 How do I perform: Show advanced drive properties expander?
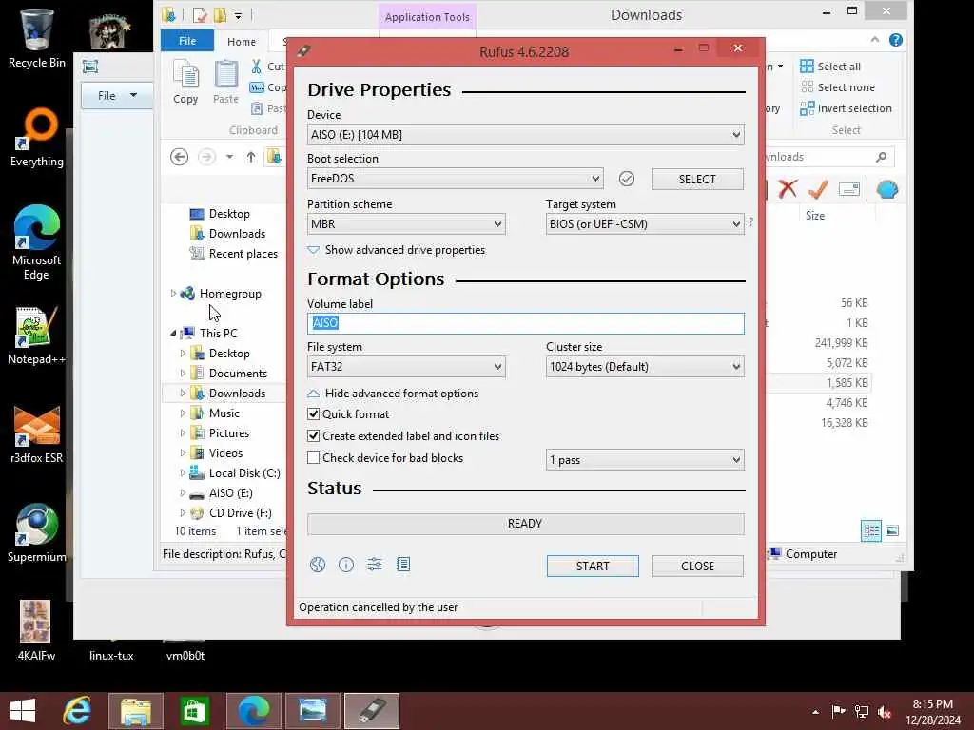click(397, 250)
